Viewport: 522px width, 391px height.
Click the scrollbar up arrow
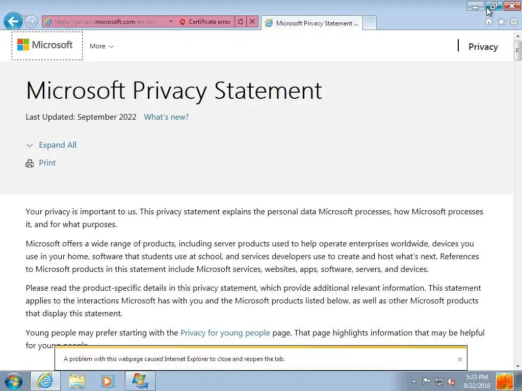point(517,36)
